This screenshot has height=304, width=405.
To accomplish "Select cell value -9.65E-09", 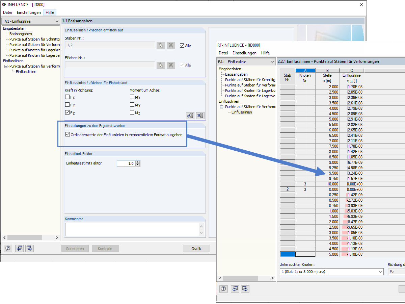I will [x=352, y=227].
